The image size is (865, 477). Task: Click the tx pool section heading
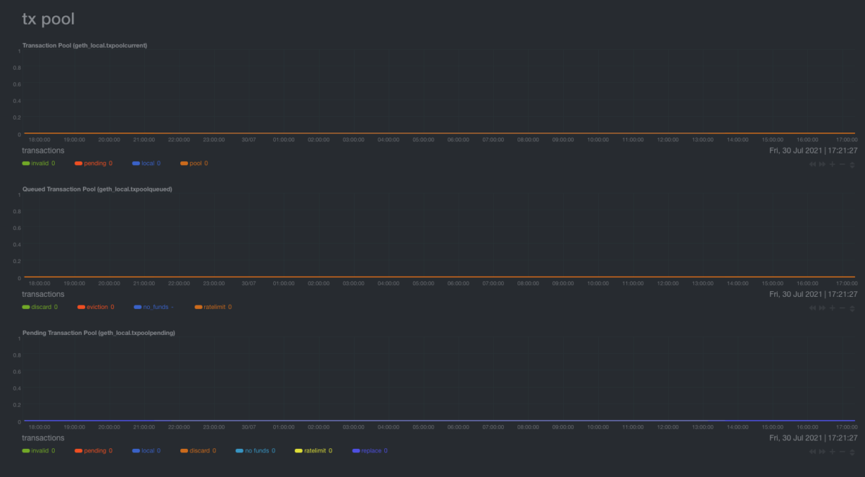[48, 19]
